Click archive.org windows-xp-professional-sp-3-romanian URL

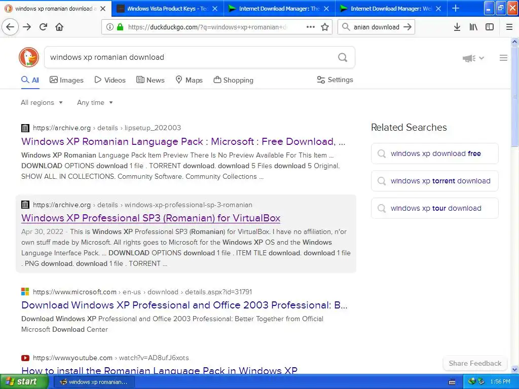(142, 205)
